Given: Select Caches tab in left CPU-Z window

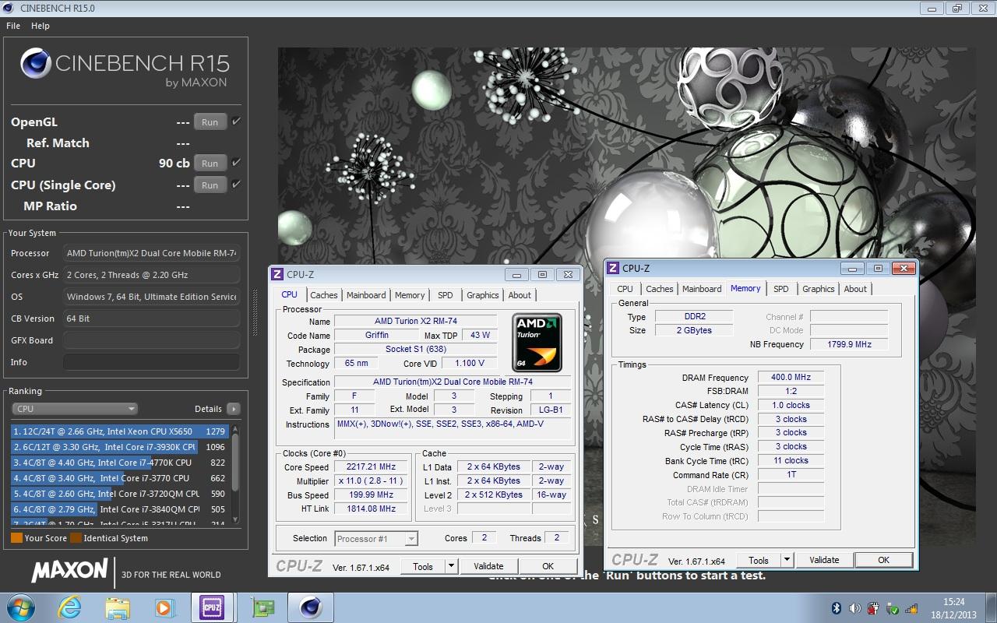Looking at the screenshot, I should [x=324, y=295].
